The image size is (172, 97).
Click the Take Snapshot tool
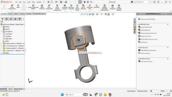(113, 7)
